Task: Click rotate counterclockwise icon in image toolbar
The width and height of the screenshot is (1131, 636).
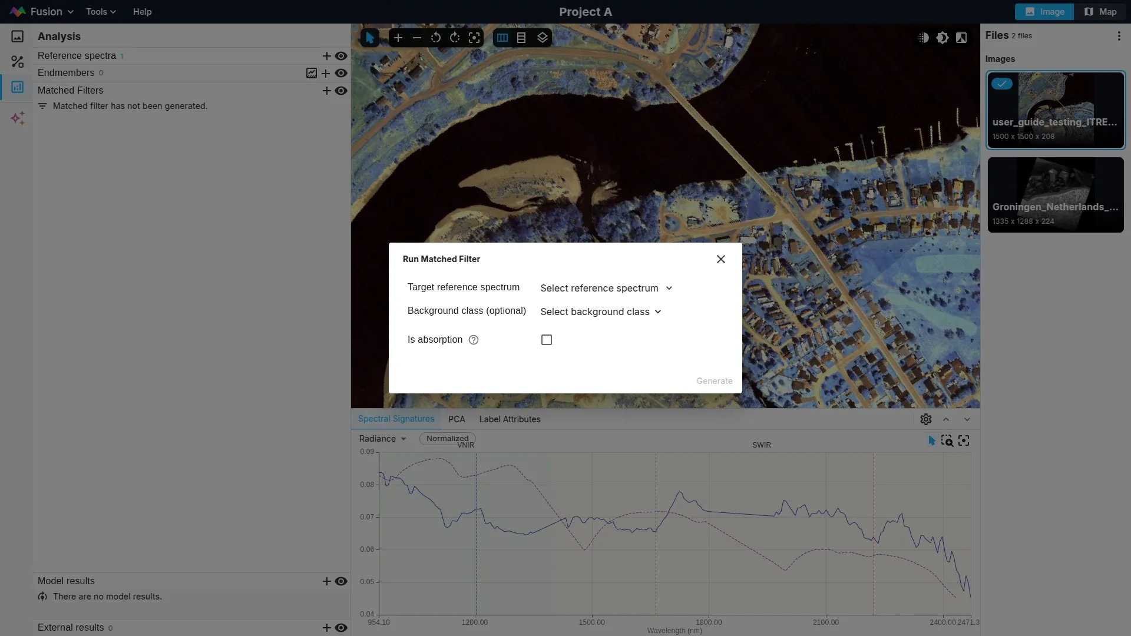Action: (436, 38)
